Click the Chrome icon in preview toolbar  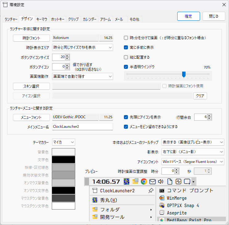(144, 181)
